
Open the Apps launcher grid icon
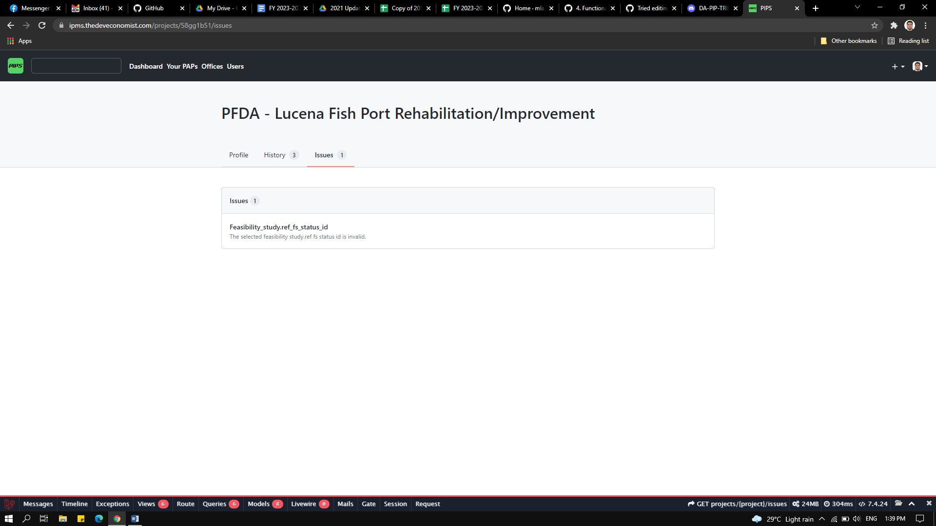point(10,41)
